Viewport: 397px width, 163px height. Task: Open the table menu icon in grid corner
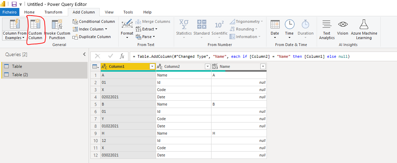(96, 66)
